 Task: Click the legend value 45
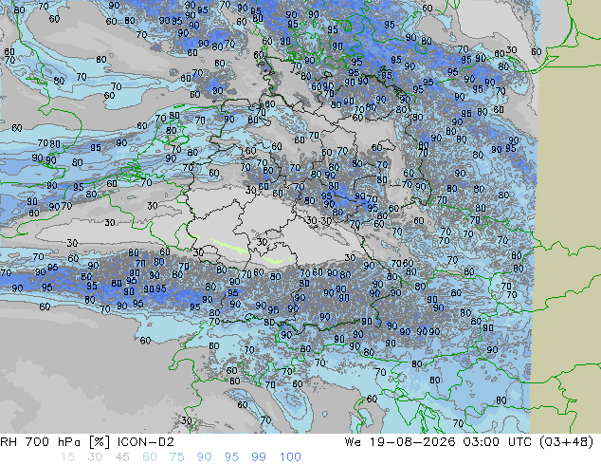pos(122,457)
